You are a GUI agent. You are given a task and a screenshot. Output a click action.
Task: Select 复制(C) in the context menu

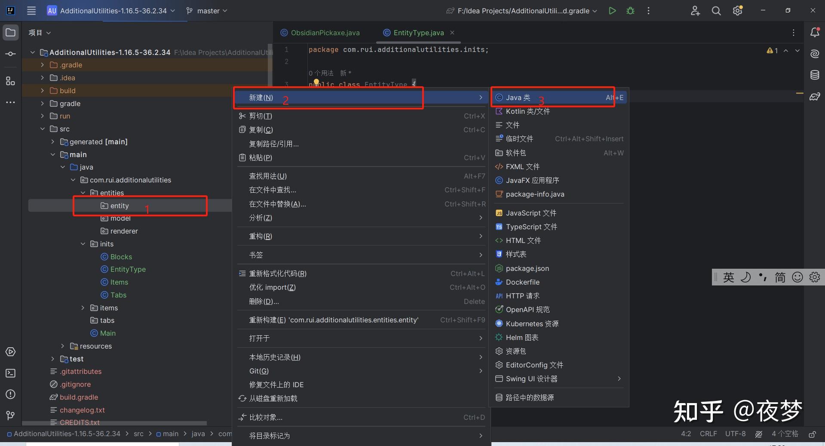pos(261,130)
